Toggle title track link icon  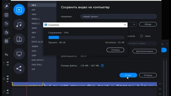(8, 65)
